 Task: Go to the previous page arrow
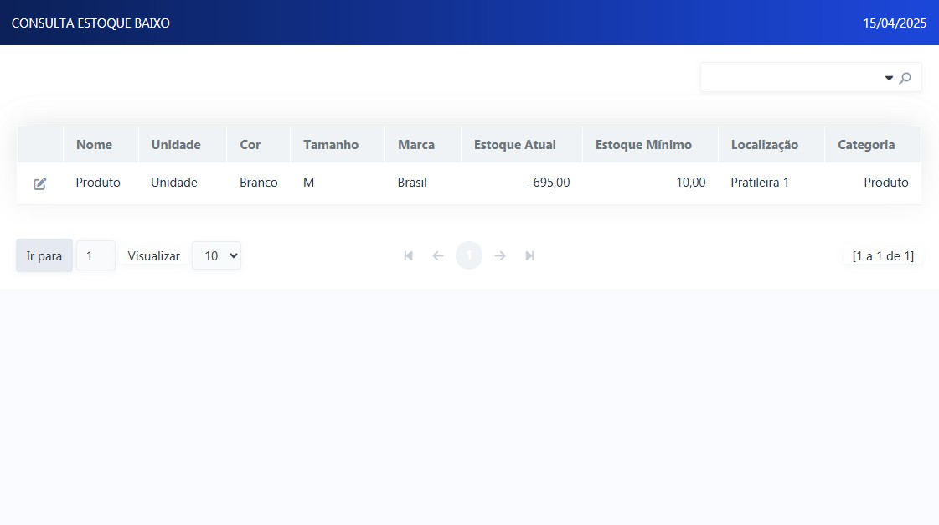(x=438, y=255)
